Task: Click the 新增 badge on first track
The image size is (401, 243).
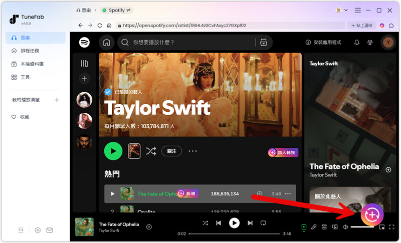Action: (x=187, y=193)
